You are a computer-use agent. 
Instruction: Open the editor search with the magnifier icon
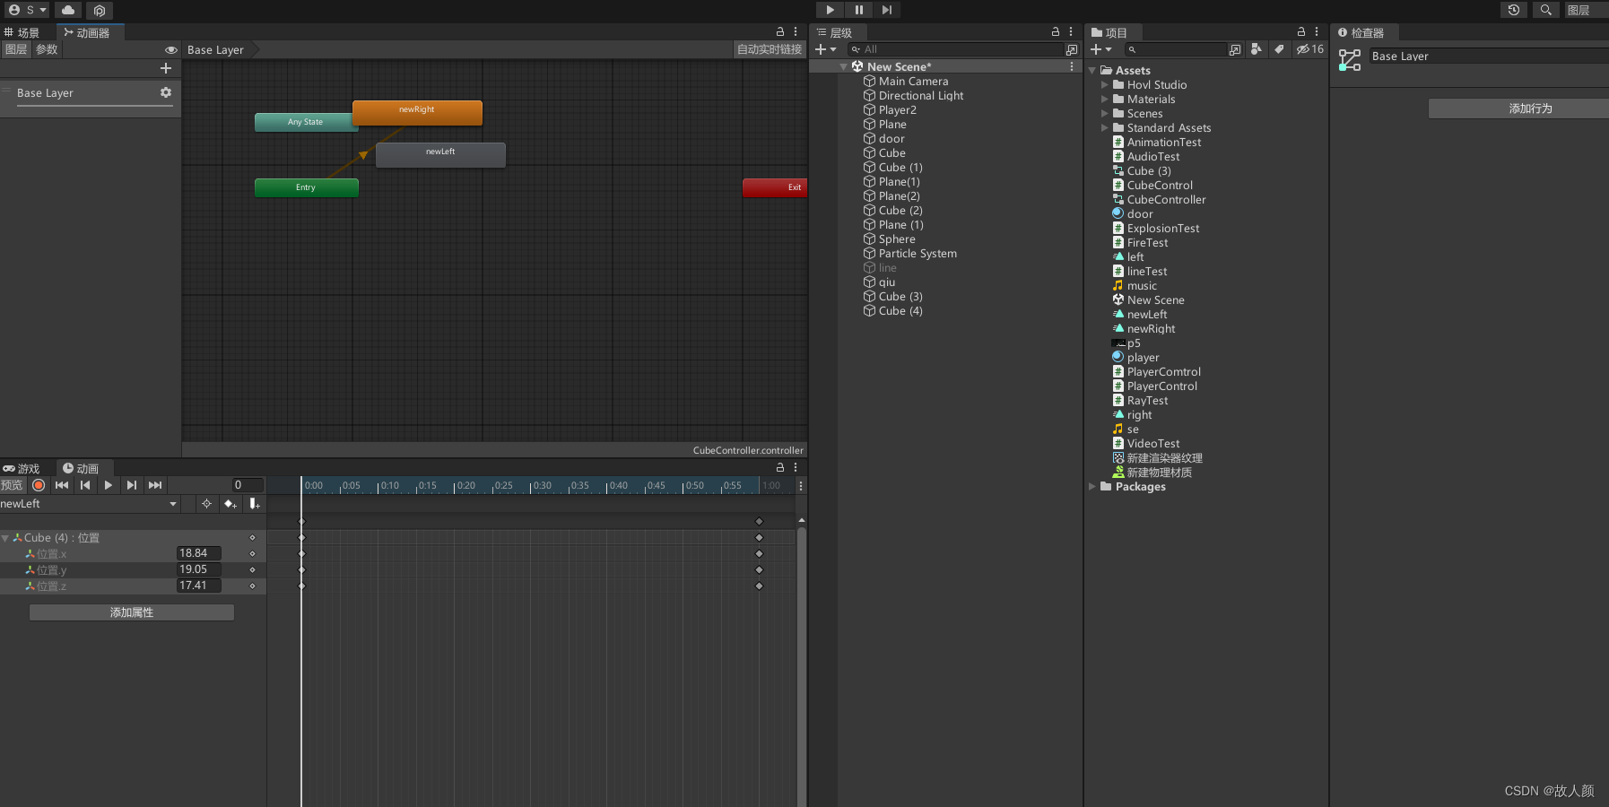[1544, 10]
